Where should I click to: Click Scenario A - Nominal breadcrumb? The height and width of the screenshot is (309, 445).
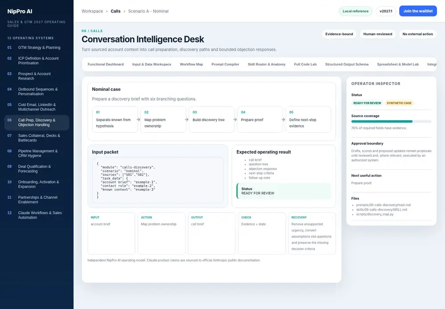(148, 11)
